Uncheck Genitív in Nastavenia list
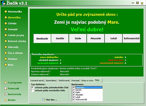The height and width of the screenshot is (106, 146). click(74, 90)
